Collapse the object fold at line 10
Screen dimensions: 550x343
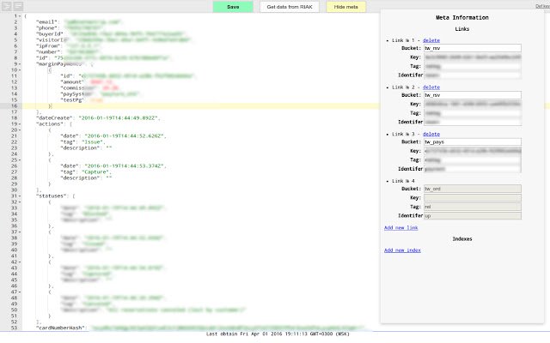point(20,70)
